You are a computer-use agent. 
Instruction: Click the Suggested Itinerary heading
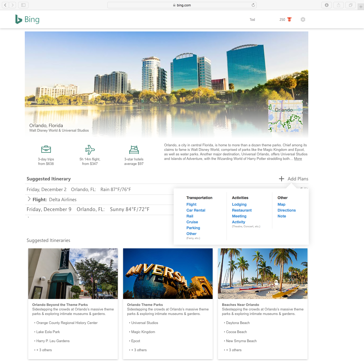tap(49, 179)
